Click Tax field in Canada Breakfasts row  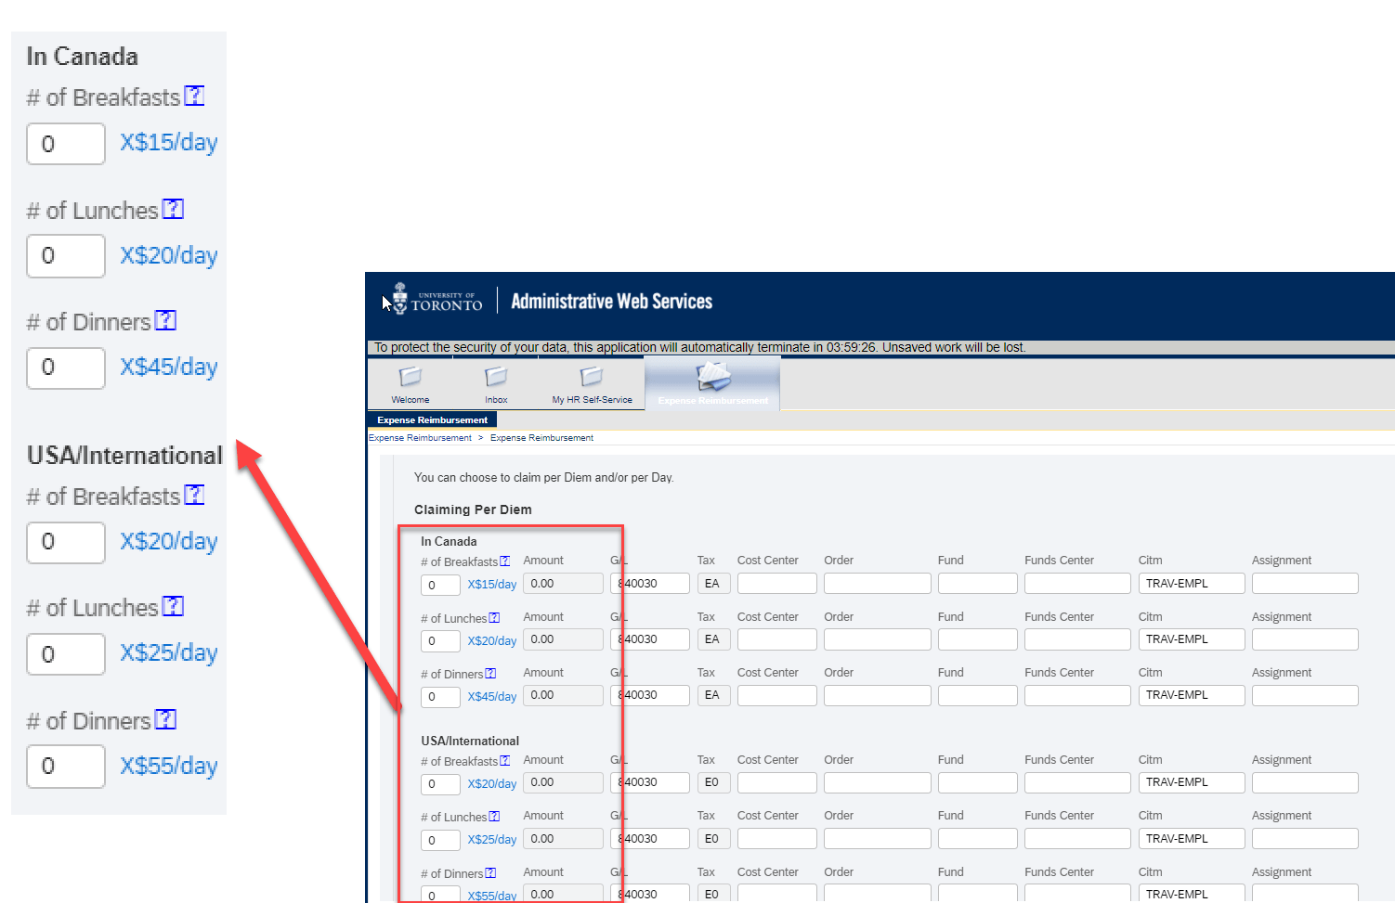tap(714, 584)
